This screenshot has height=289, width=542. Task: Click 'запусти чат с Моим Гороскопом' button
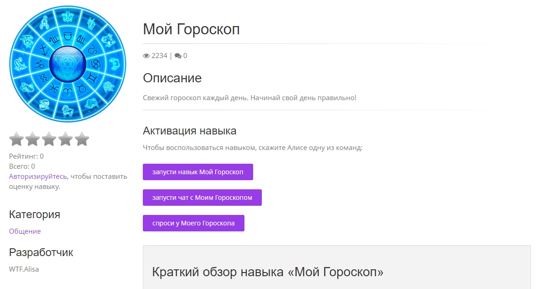tap(202, 198)
